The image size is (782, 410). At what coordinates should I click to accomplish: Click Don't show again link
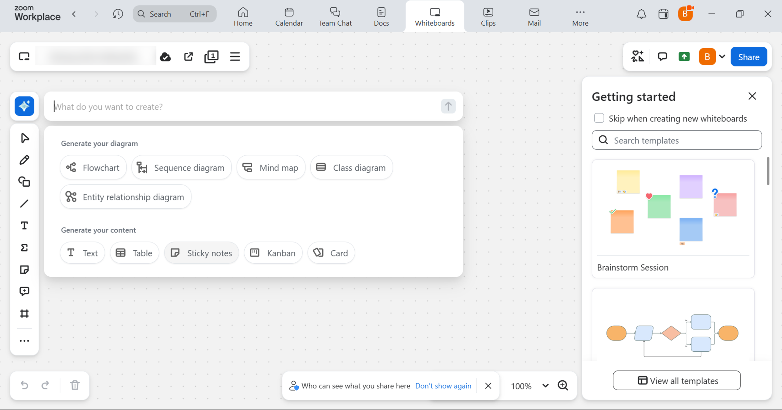[x=443, y=386]
